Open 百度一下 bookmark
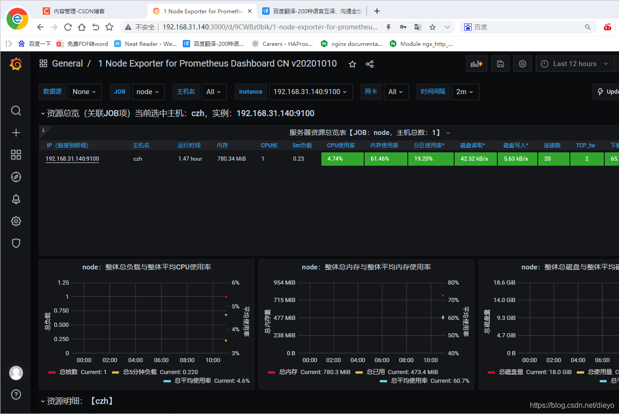 coord(34,44)
